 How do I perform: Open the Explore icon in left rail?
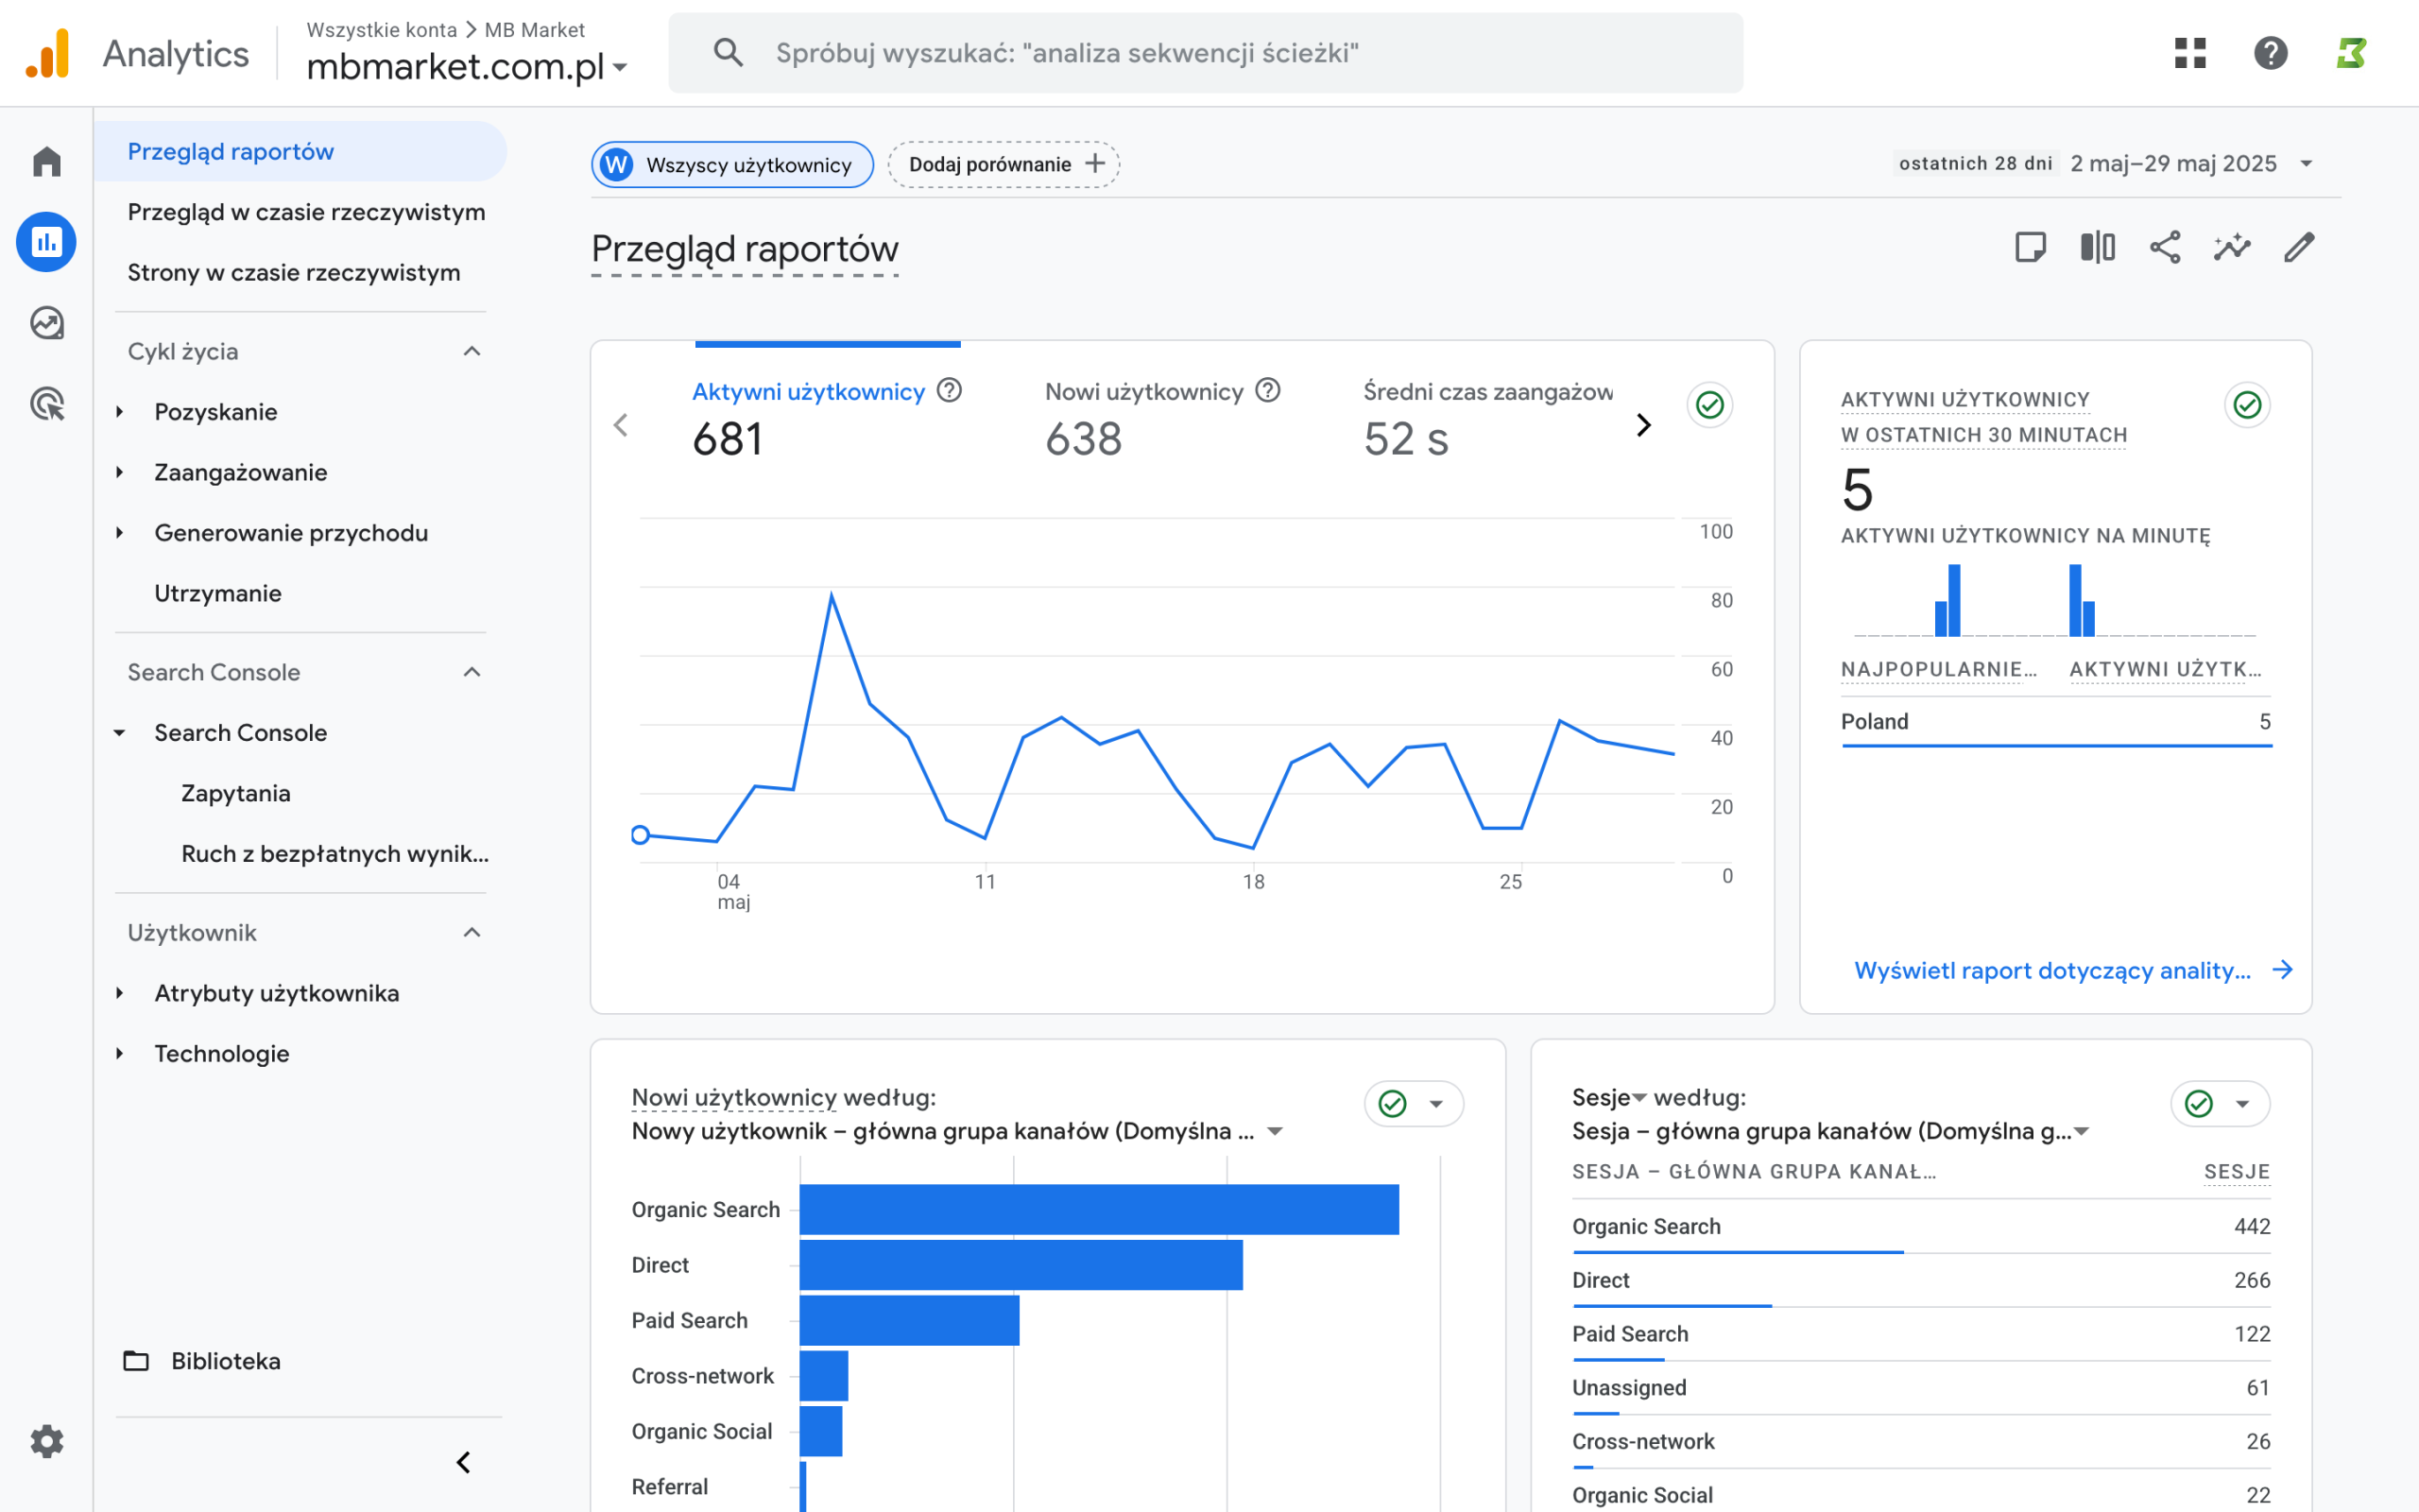(x=46, y=323)
